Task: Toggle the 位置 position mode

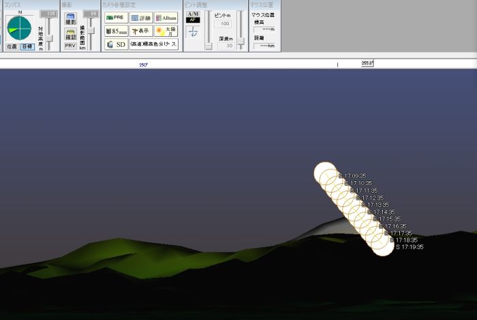Action: (x=12, y=46)
